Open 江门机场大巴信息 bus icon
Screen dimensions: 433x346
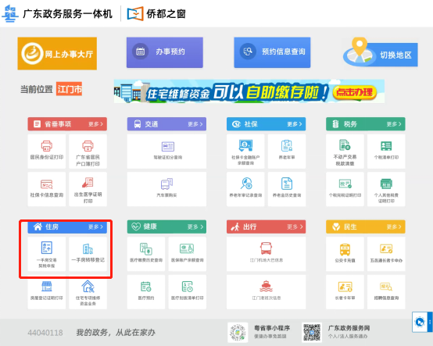point(266,248)
